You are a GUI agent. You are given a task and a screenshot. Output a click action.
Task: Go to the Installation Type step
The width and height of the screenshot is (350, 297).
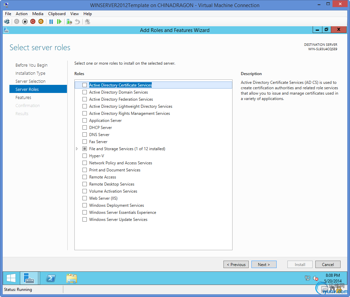(x=30, y=73)
